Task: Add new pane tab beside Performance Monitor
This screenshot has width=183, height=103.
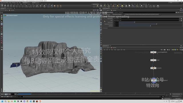Action: coord(121,8)
